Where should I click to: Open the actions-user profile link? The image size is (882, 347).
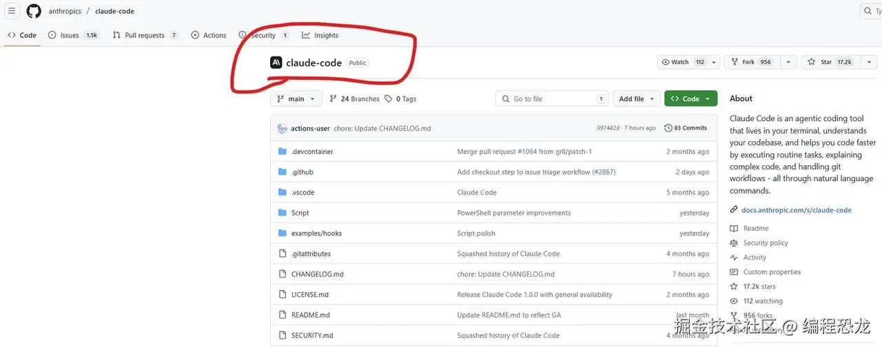[310, 128]
